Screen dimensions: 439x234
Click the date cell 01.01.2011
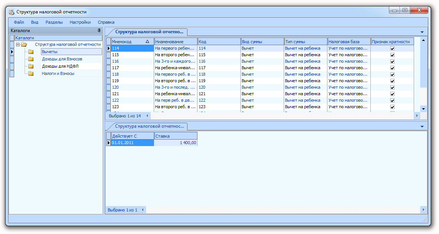point(132,143)
